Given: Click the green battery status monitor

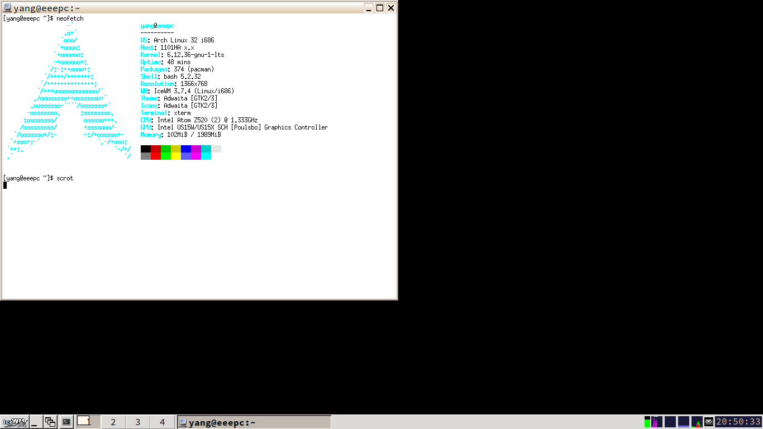Looking at the screenshot, I should coord(647,422).
